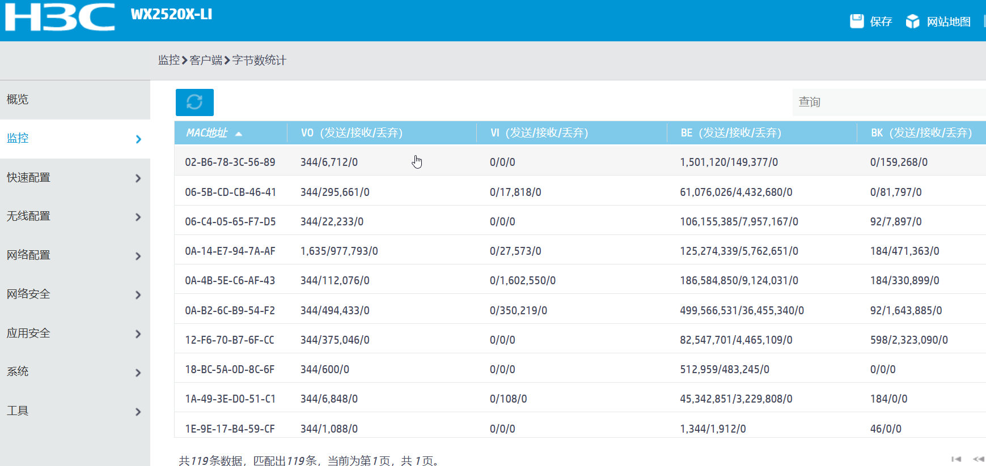Click the H3C logo
The width and height of the screenshot is (986, 466).
(x=60, y=17)
